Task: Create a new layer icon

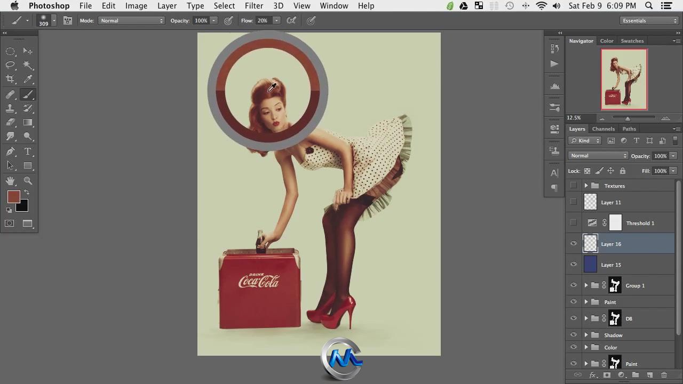Action: tap(649, 375)
